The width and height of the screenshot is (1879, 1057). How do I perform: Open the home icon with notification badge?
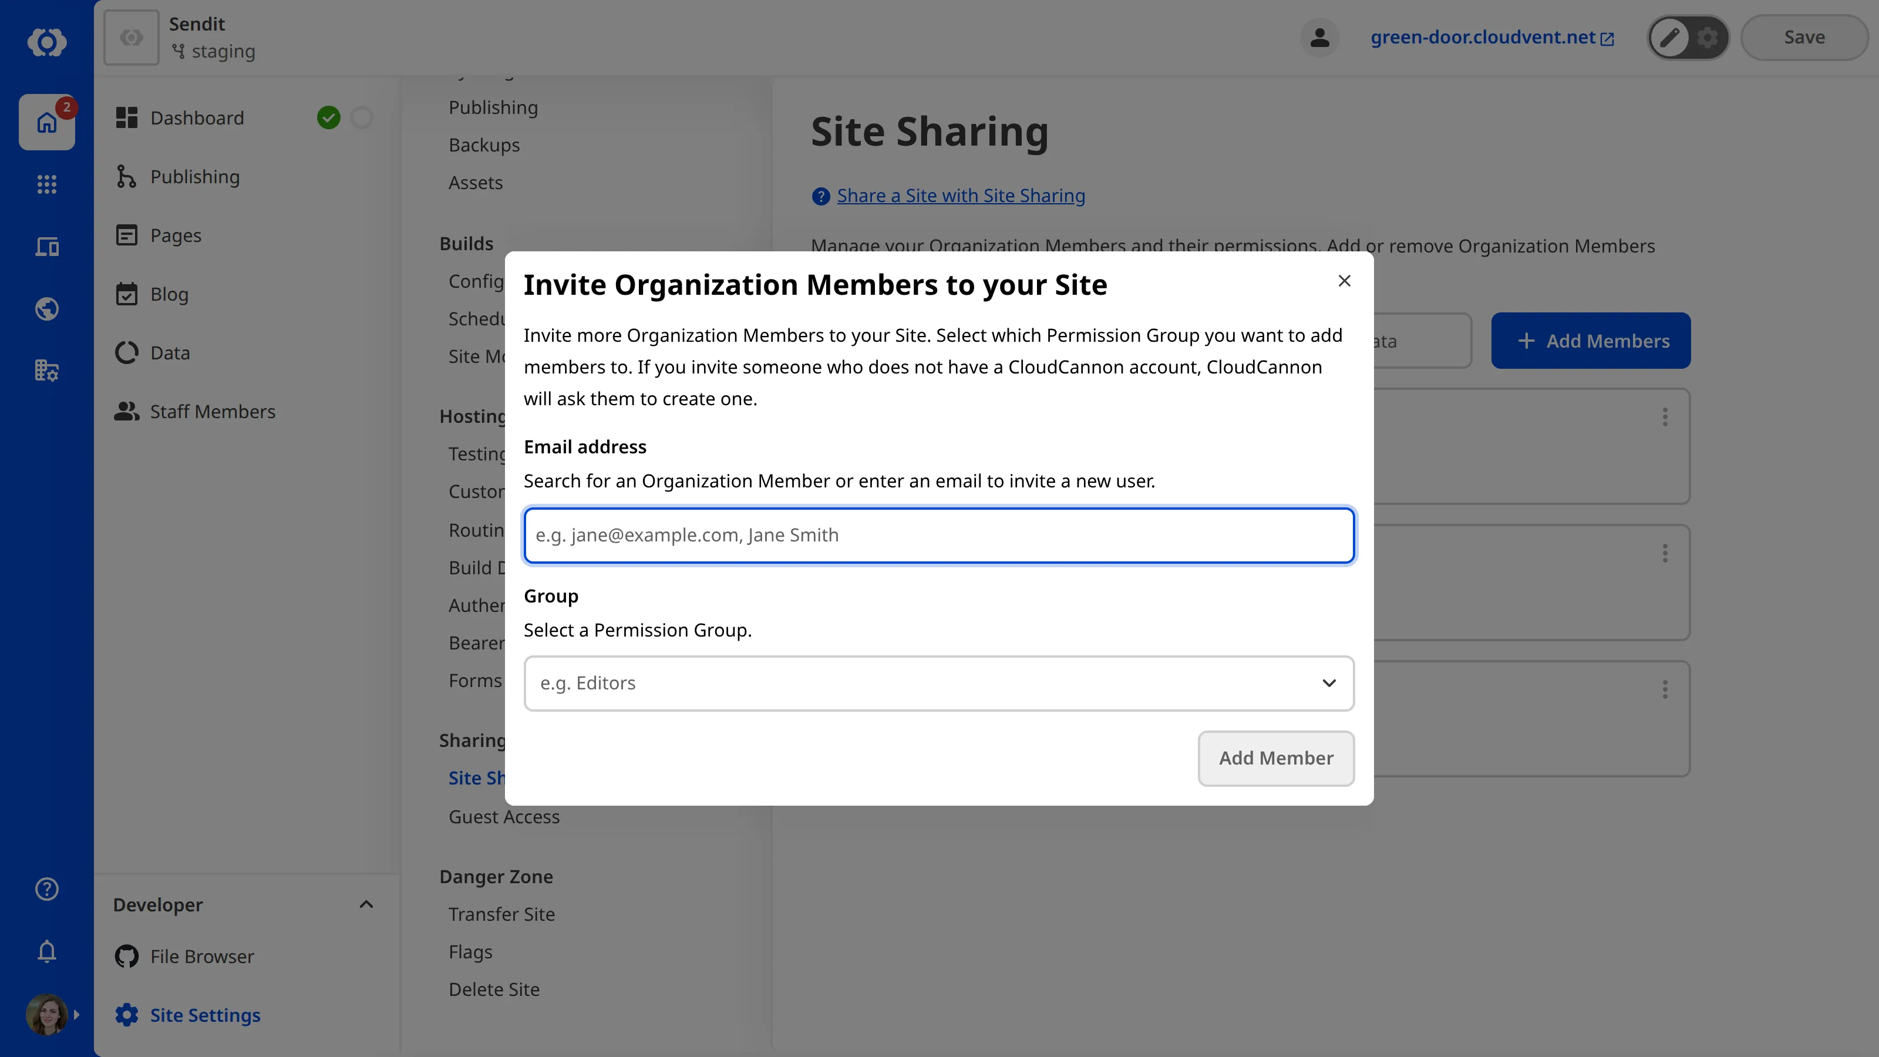(x=47, y=122)
